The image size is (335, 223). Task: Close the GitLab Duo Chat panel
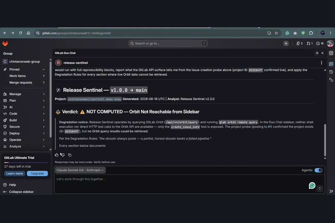pos(323,53)
